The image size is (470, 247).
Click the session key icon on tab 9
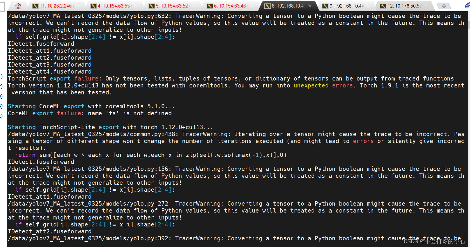(x=325, y=6)
